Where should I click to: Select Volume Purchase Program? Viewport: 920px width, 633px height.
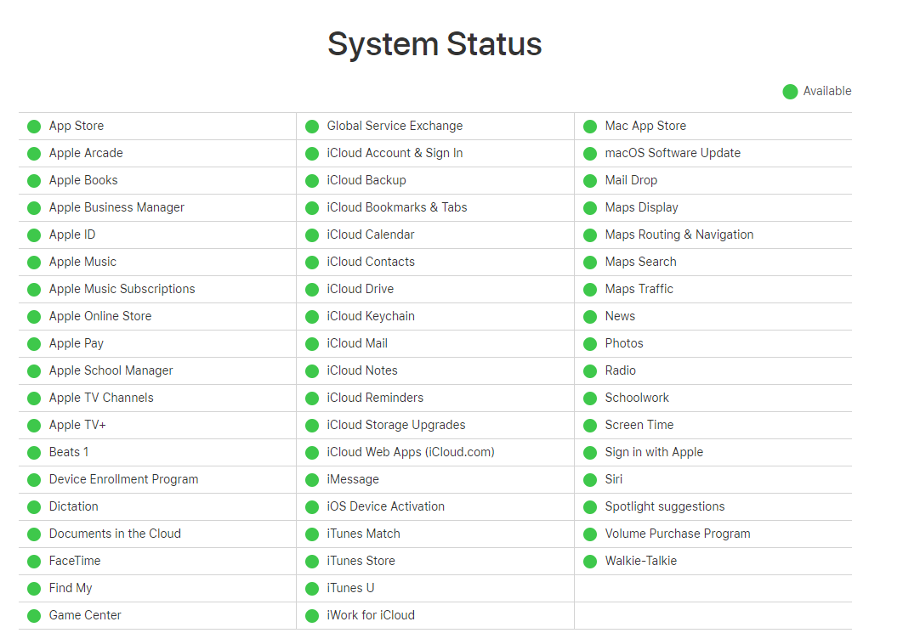[x=678, y=534]
